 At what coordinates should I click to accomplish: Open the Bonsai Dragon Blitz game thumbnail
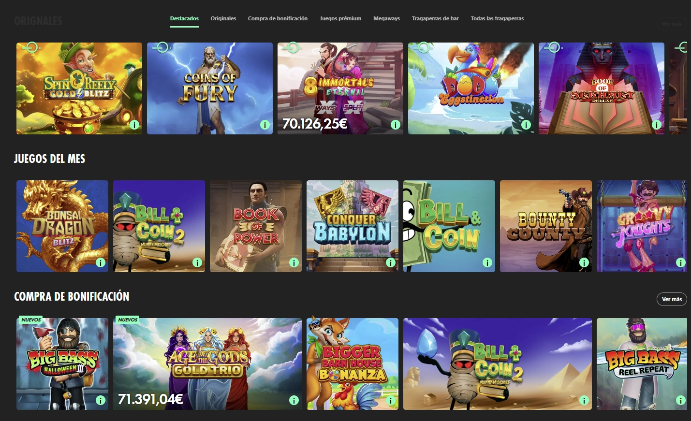point(62,226)
